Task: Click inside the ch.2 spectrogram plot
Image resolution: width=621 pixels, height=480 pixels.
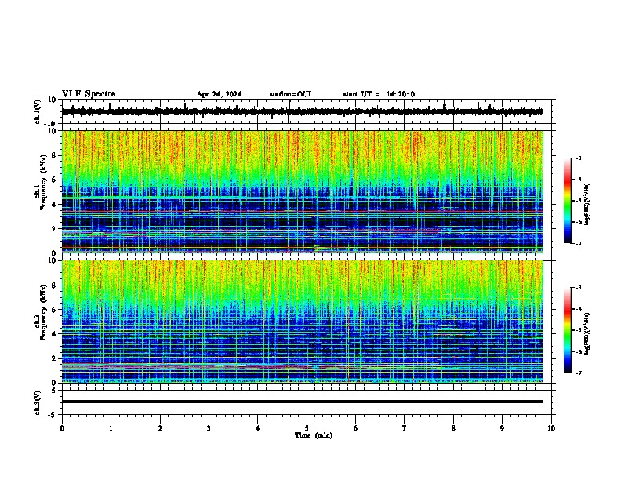Action: [x=302, y=322]
